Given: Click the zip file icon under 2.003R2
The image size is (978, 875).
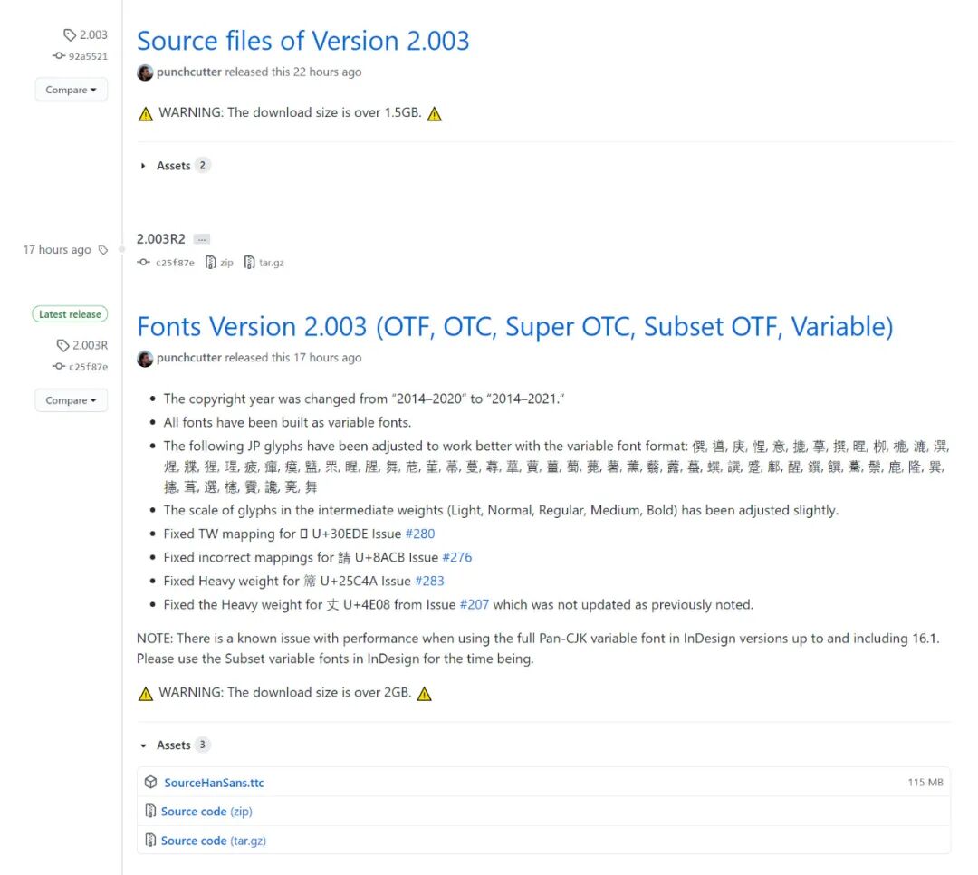Looking at the screenshot, I should (211, 263).
